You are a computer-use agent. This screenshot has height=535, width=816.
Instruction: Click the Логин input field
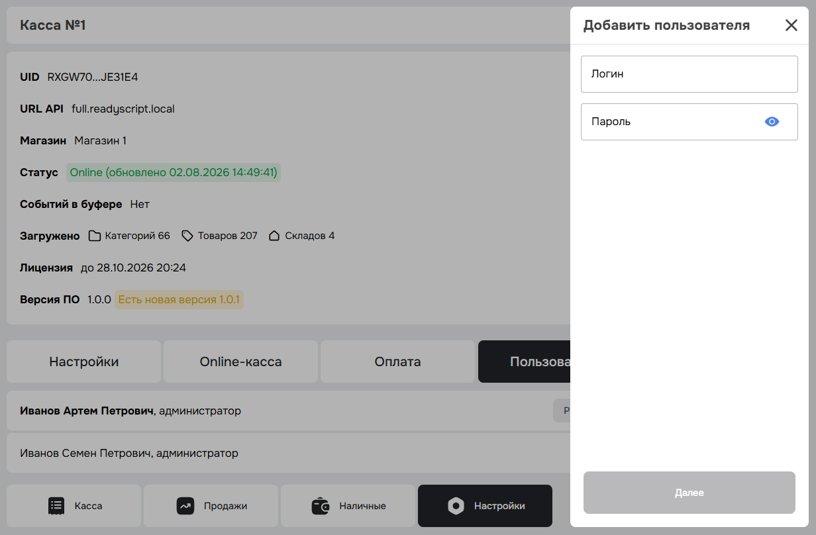(689, 74)
